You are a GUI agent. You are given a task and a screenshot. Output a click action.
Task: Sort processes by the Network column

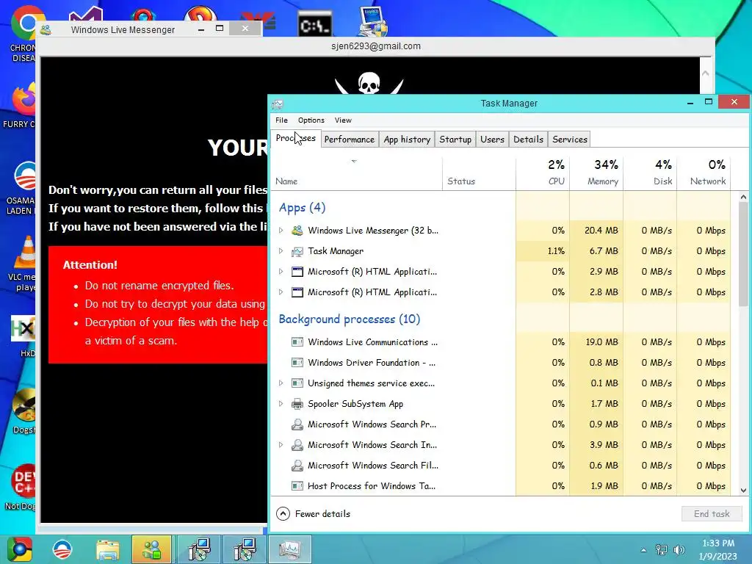click(x=704, y=173)
